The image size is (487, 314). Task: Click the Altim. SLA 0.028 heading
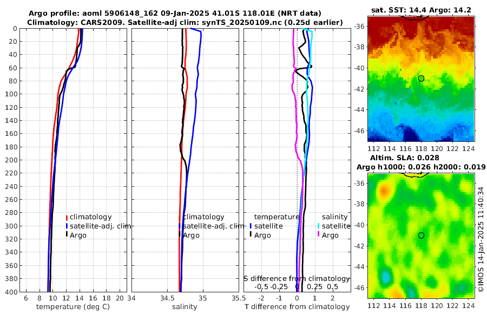pyautogui.click(x=404, y=158)
